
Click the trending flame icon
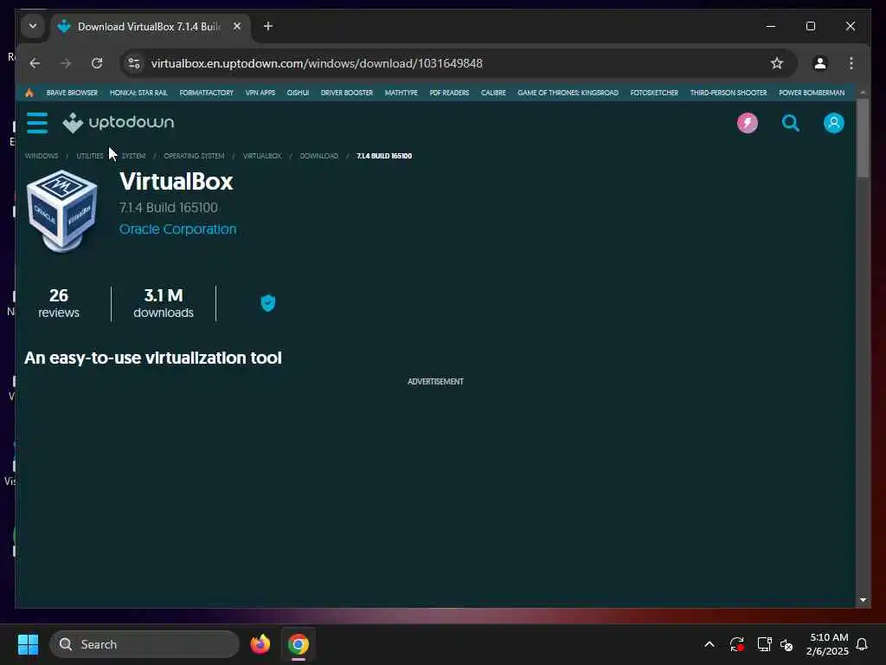pyautogui.click(x=29, y=93)
